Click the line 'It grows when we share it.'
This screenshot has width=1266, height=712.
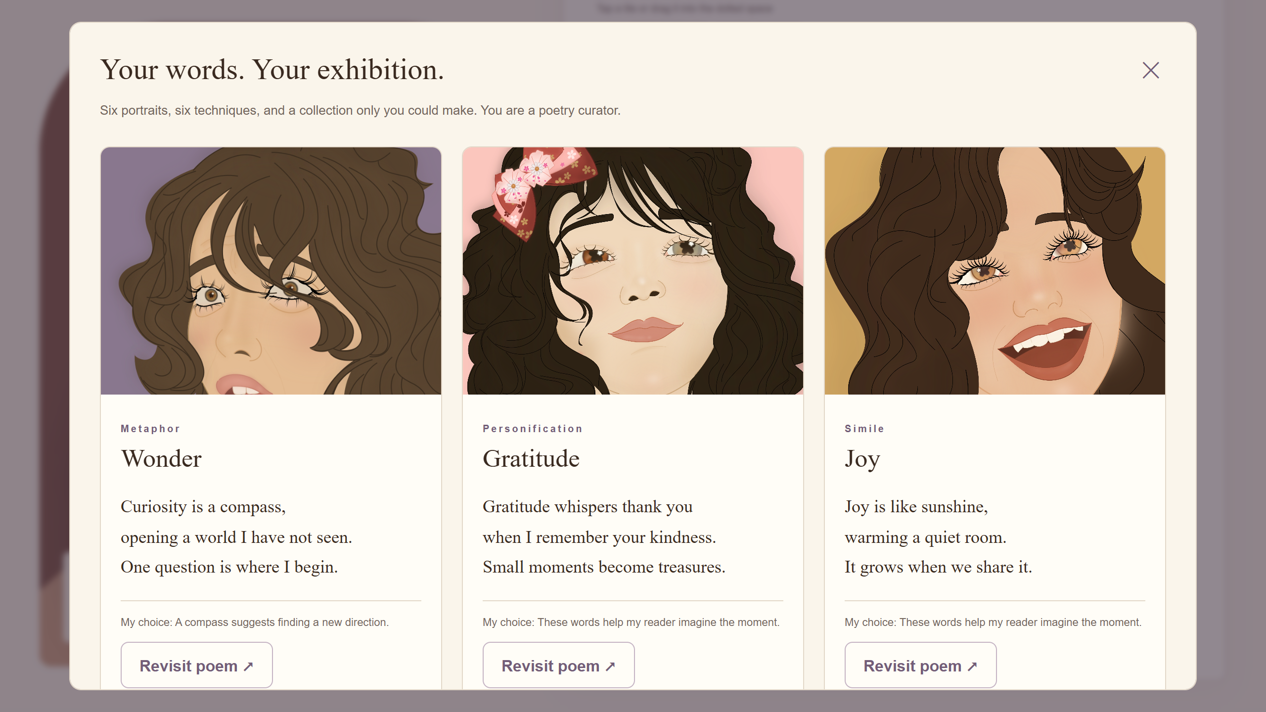click(939, 567)
